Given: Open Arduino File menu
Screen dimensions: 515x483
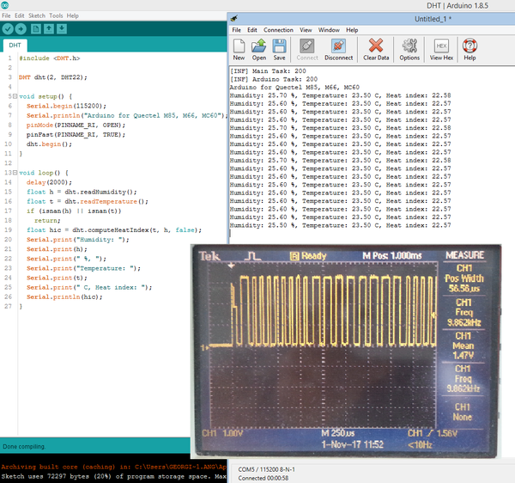Looking at the screenshot, I should (6, 15).
